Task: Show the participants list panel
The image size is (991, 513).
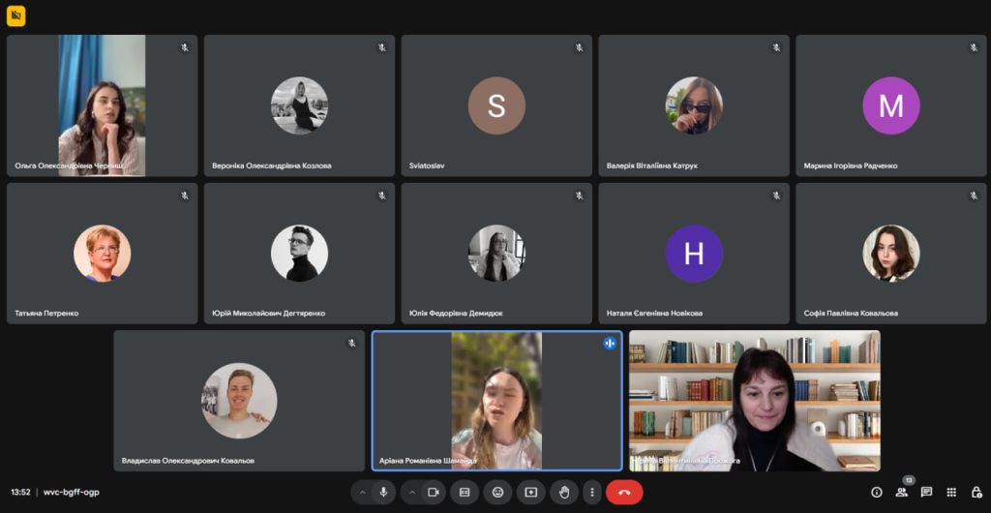Action: 902,492
